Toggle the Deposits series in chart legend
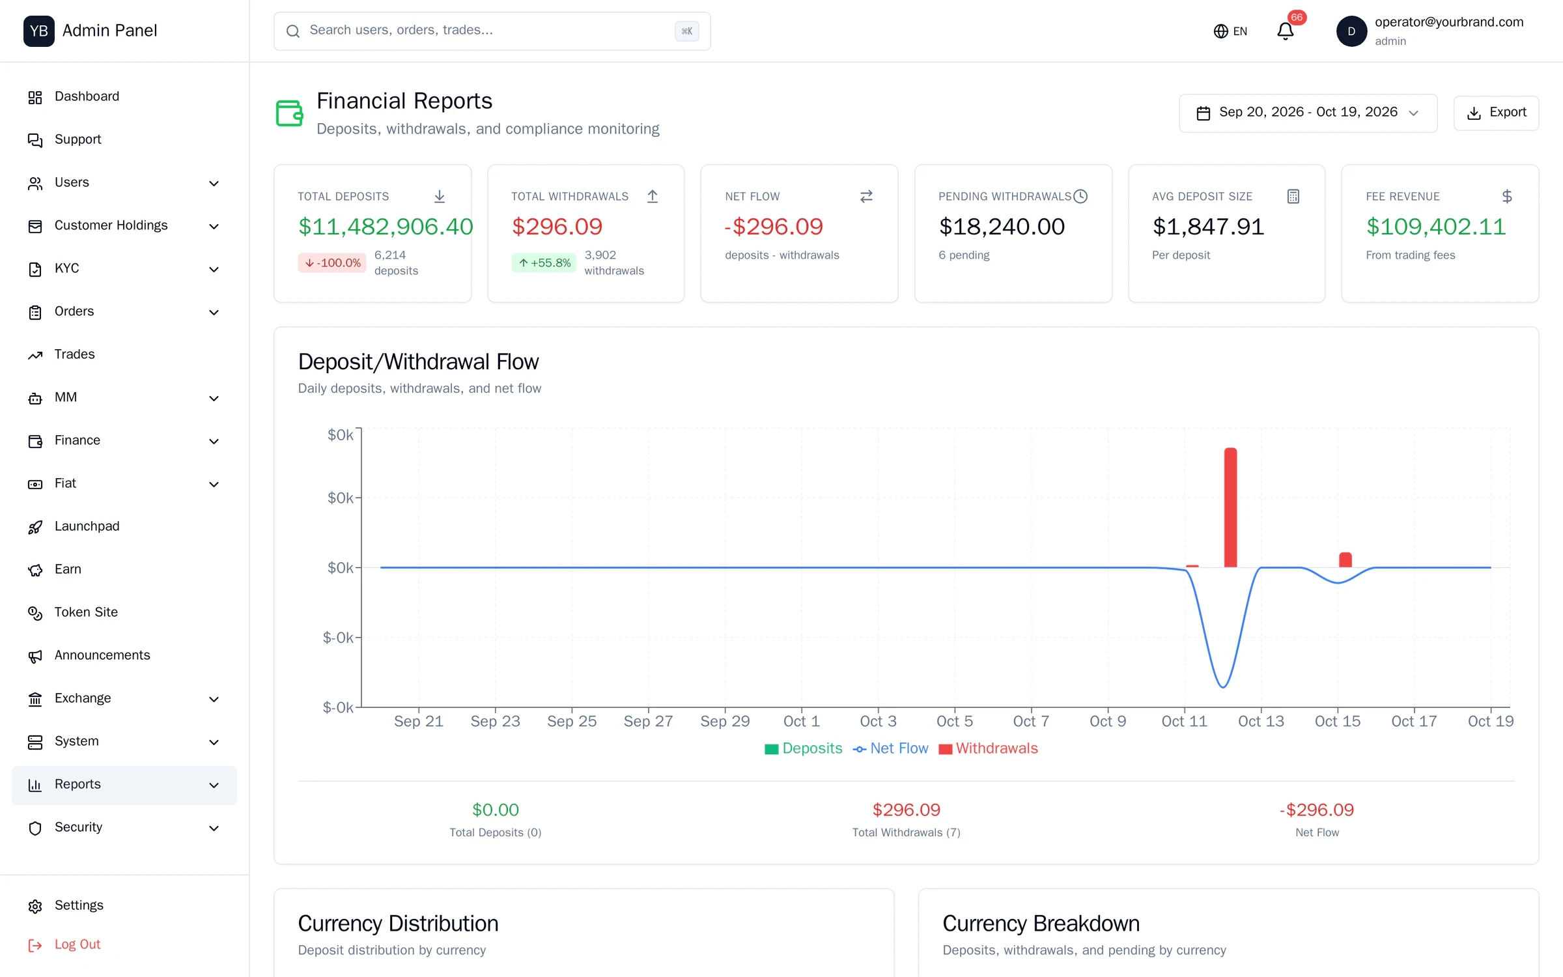 tap(804, 748)
